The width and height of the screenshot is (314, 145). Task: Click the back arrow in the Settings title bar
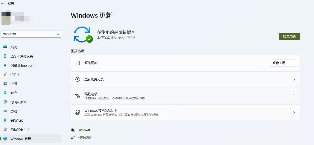(x=2, y=4)
